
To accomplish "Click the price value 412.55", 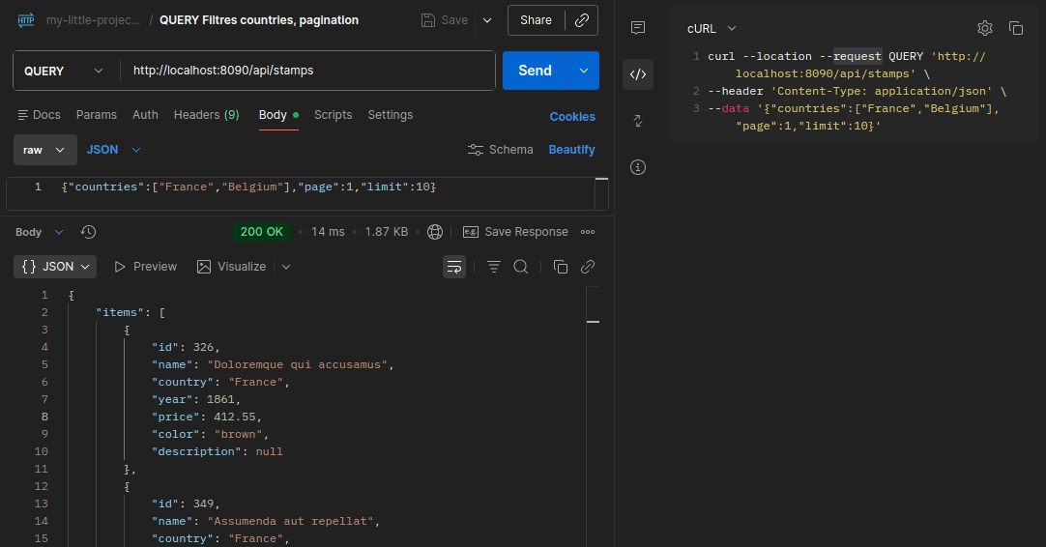I will click(x=235, y=417).
